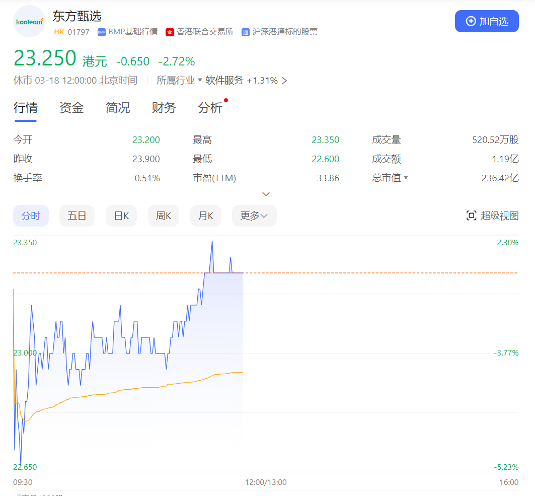Screen dimensions: 535x496
Task: Switch to the 简况 tab
Action: [118, 108]
